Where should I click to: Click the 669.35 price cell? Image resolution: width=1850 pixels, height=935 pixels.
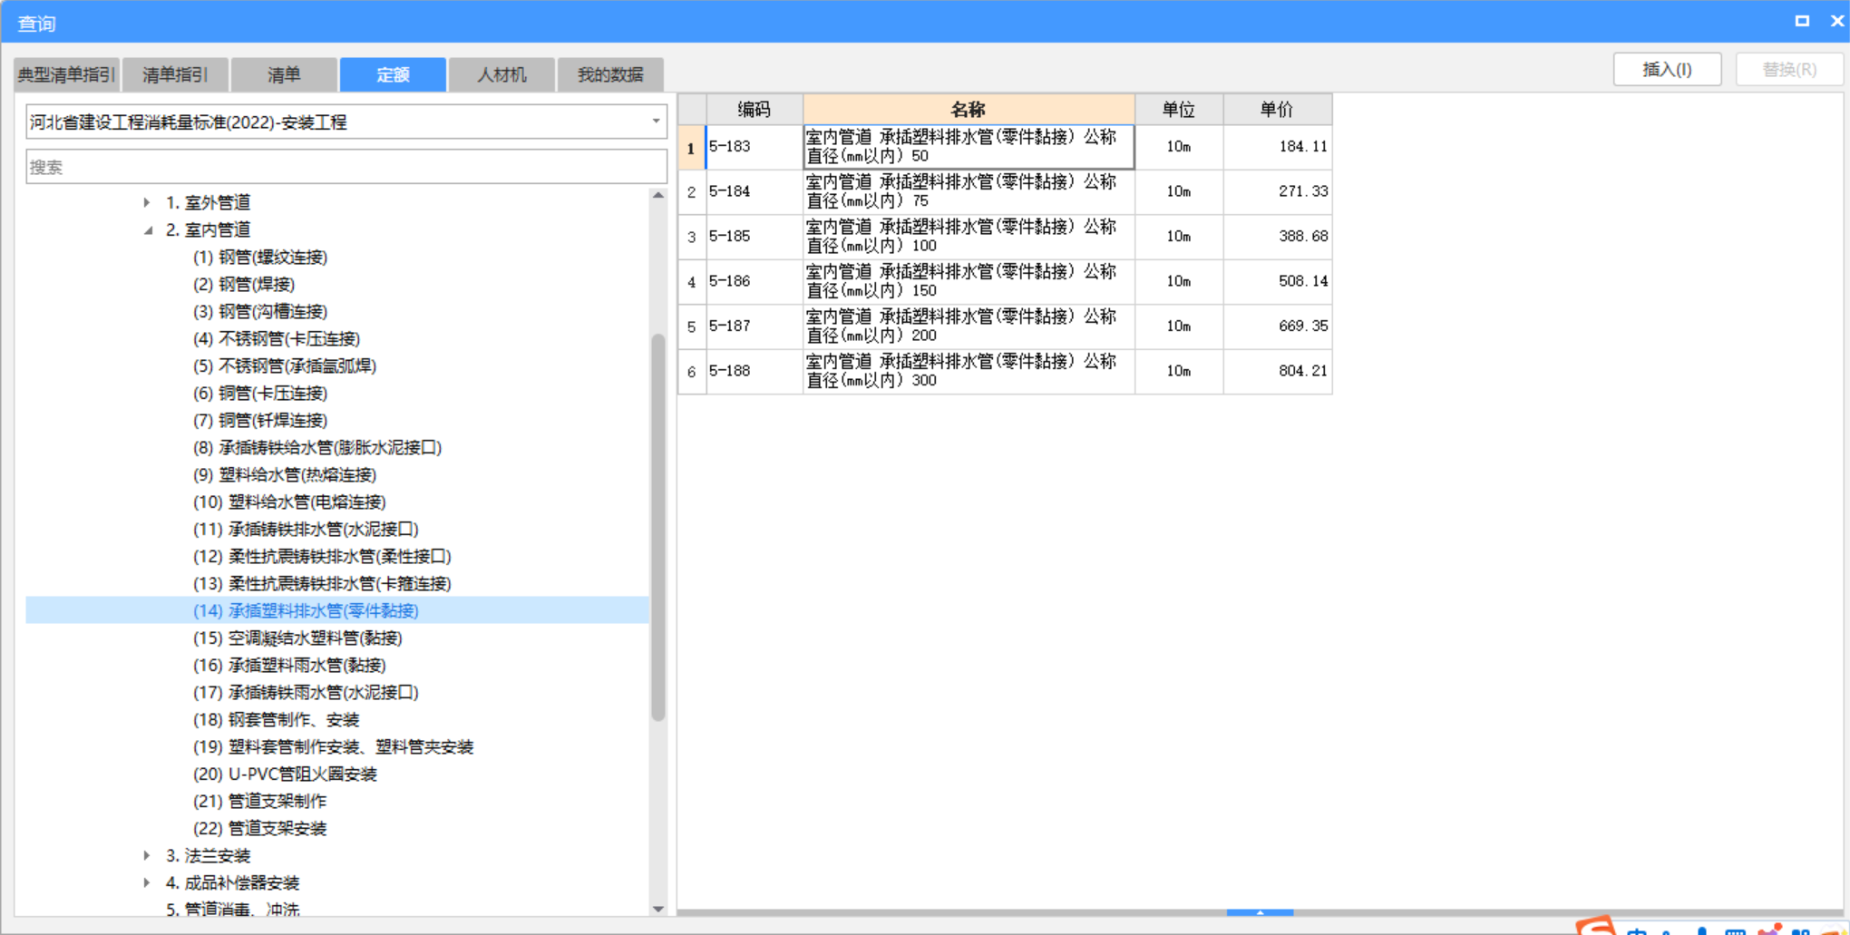[1278, 326]
